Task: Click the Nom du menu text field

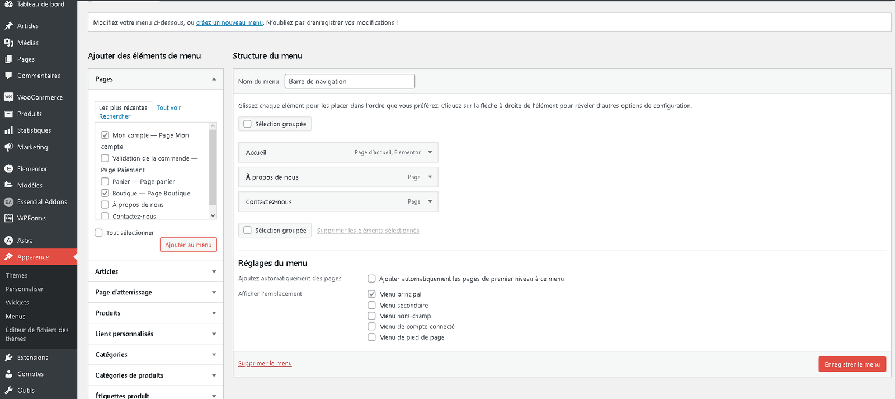Action: click(350, 81)
